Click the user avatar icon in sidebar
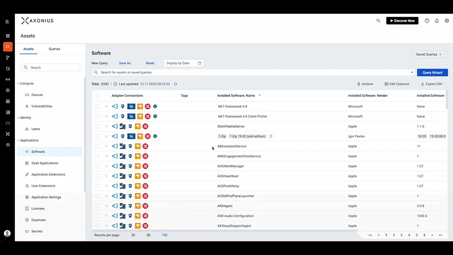Image resolution: width=453 pixels, height=255 pixels. coord(7,233)
